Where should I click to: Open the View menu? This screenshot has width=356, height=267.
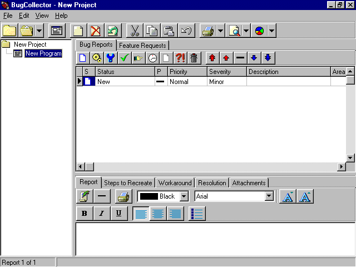click(42, 16)
